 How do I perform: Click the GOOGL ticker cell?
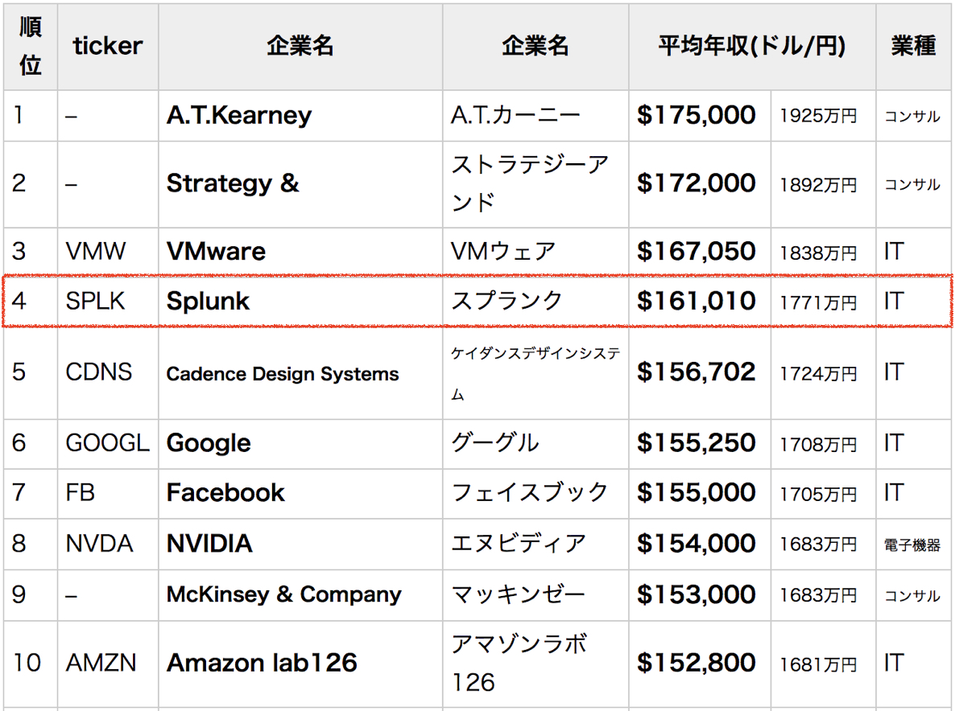(108, 443)
